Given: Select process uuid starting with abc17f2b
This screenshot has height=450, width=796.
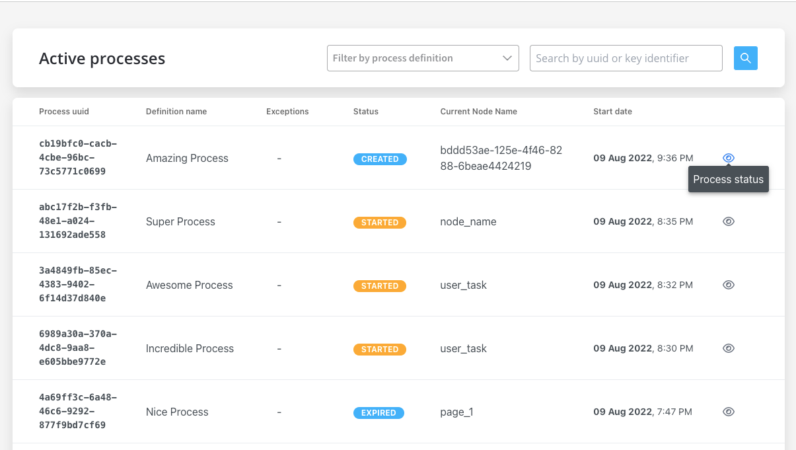Looking at the screenshot, I should click(78, 221).
